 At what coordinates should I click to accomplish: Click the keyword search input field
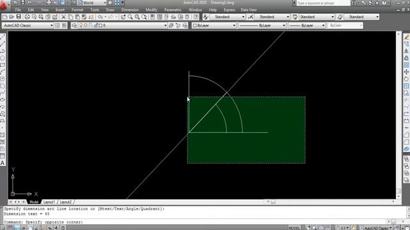pos(323,3)
